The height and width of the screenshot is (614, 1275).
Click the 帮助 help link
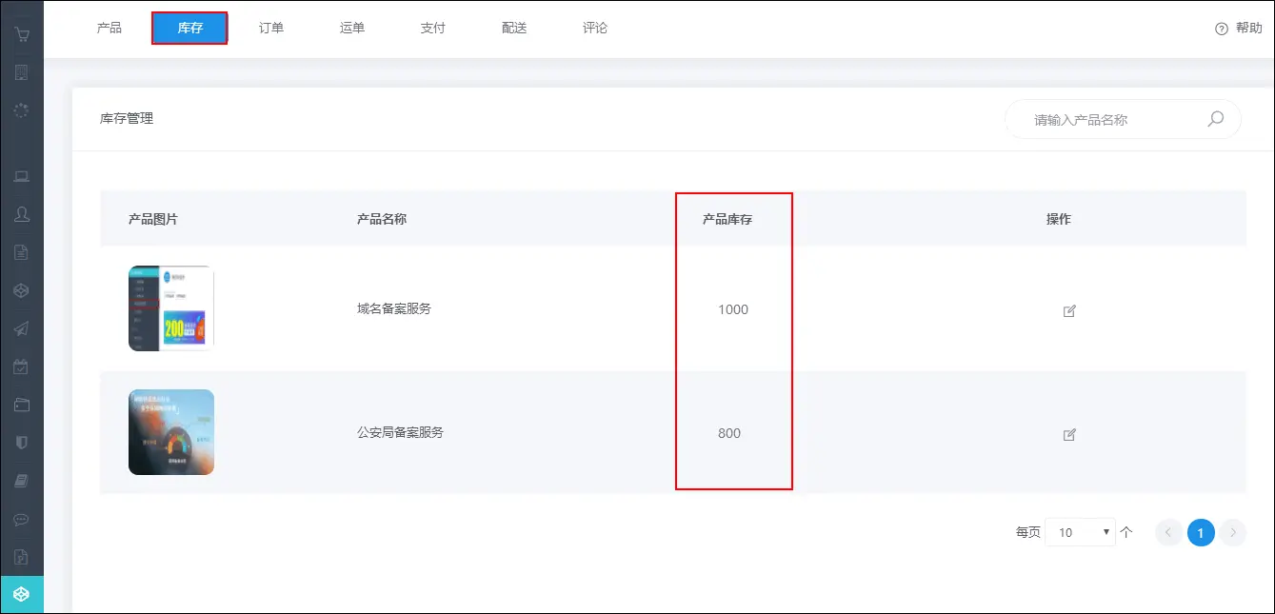1239,29
